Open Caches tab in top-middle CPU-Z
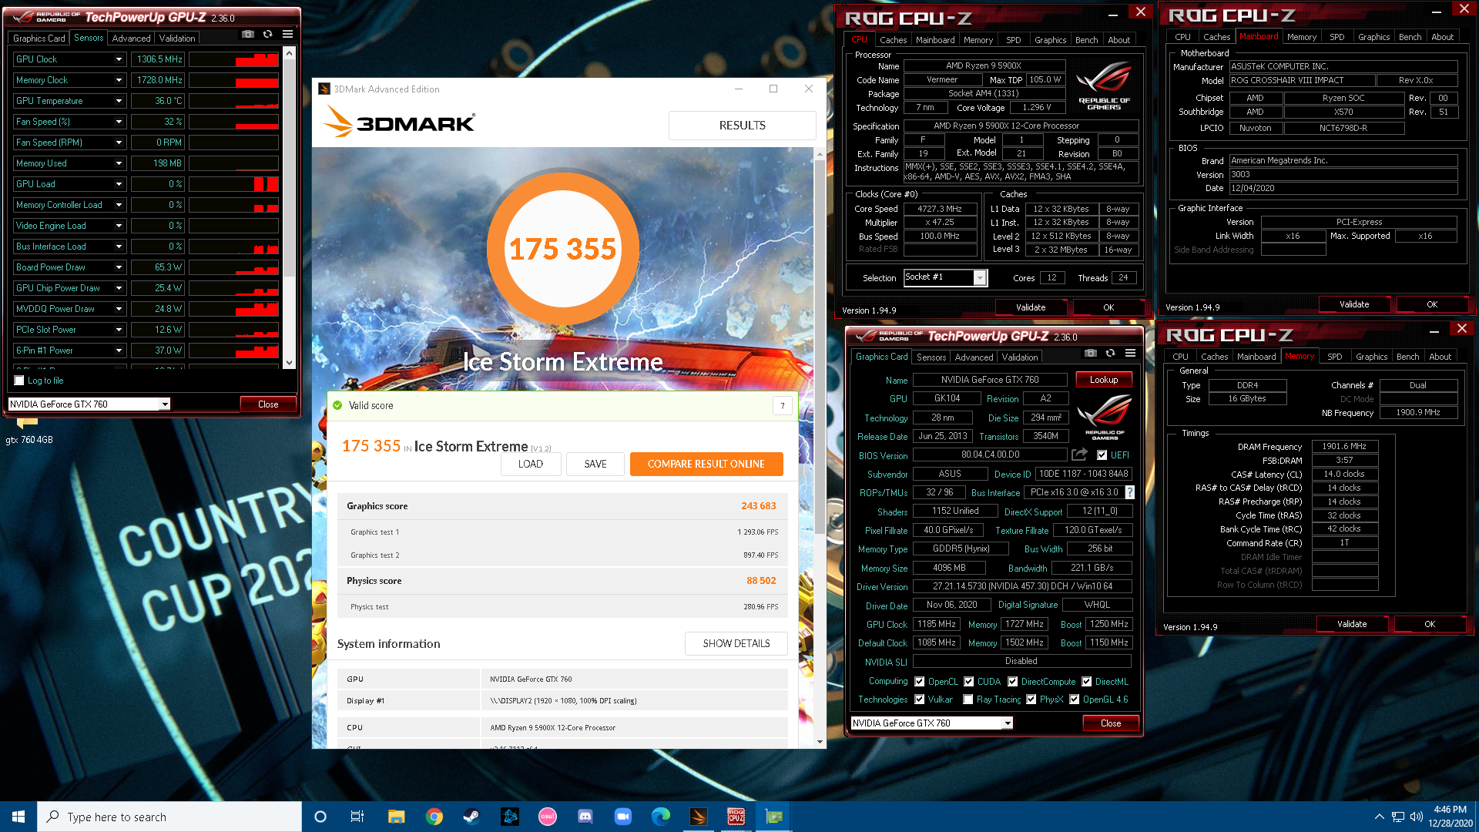The height and width of the screenshot is (832, 1479). coord(893,40)
